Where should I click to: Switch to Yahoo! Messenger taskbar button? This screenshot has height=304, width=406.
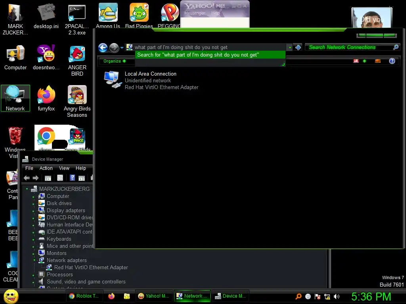(154, 296)
